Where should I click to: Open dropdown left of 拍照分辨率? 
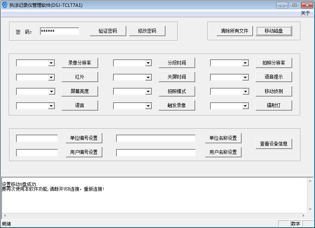click(x=245, y=63)
